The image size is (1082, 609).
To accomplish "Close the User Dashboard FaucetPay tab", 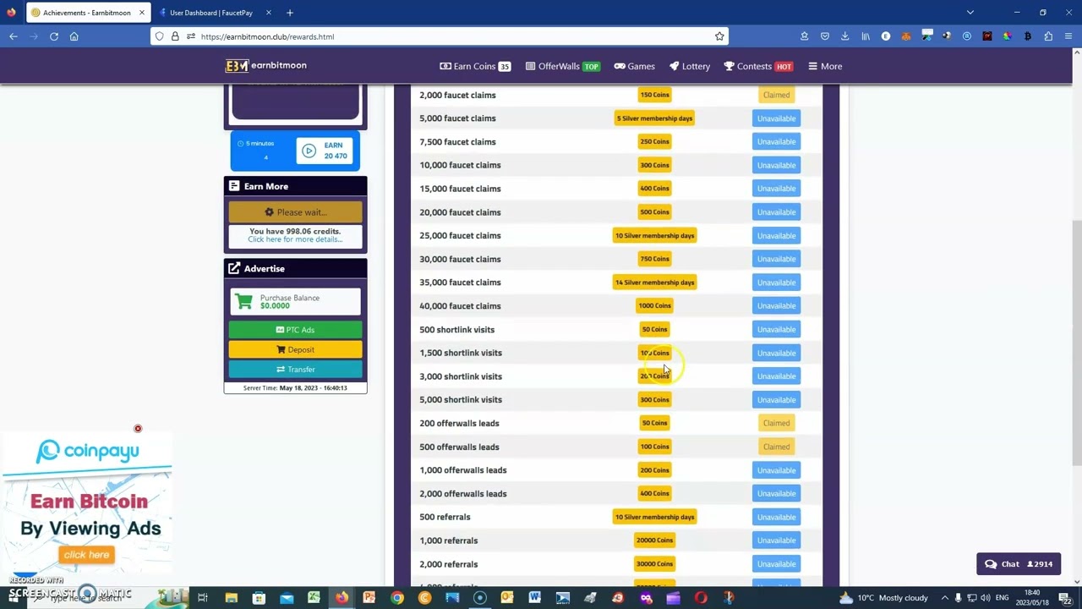I will click(269, 13).
